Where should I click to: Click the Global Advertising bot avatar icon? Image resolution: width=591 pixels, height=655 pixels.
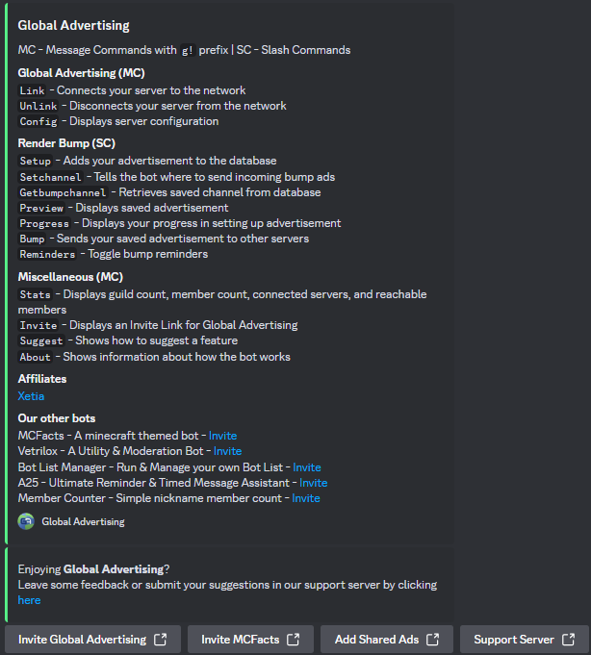coord(26,521)
